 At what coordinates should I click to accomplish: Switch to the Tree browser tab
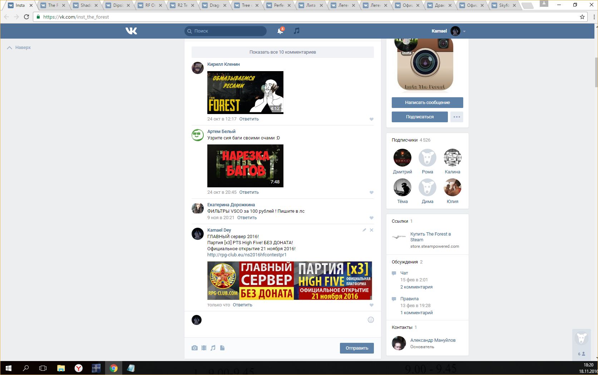tap(246, 5)
